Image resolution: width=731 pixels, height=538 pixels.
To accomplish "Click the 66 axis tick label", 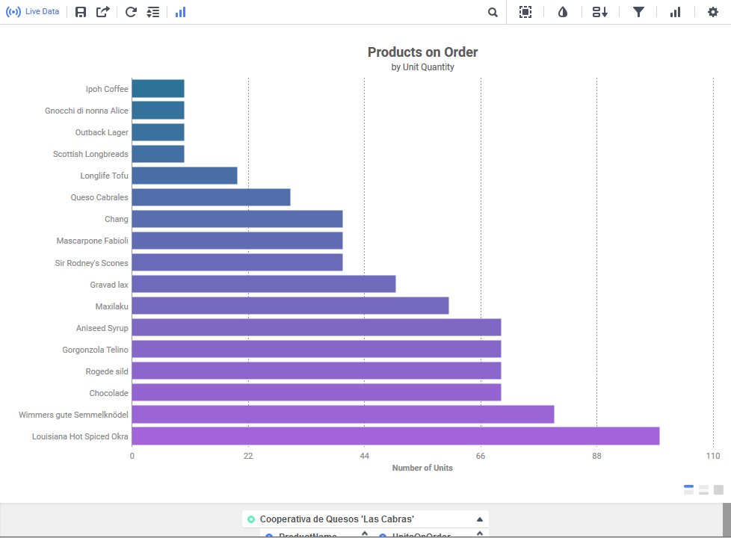I will click(481, 456).
